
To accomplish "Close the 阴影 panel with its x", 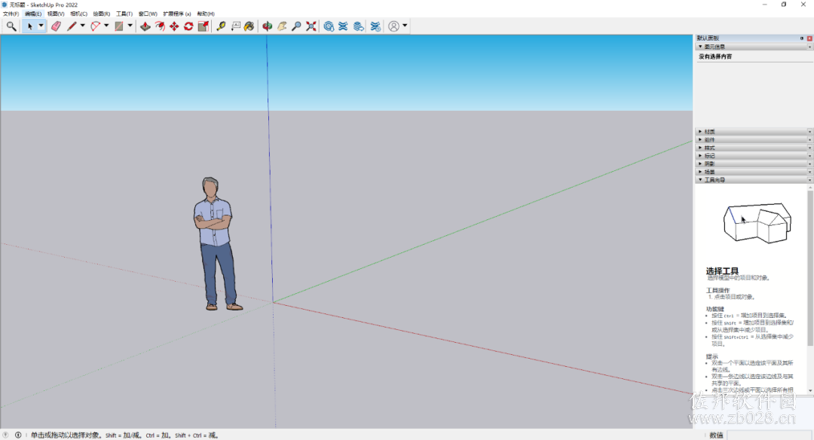I will 809,163.
